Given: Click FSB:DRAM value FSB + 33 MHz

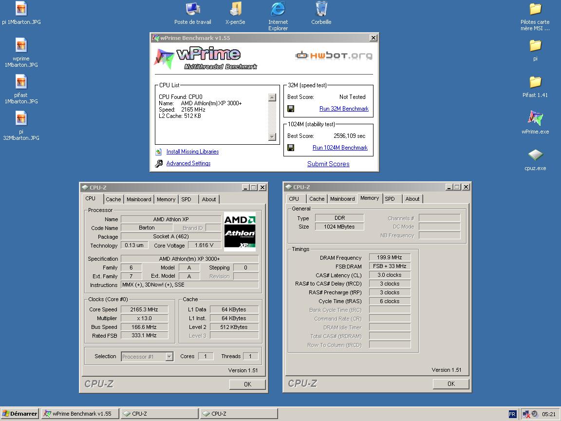Looking at the screenshot, I should tap(390, 267).
